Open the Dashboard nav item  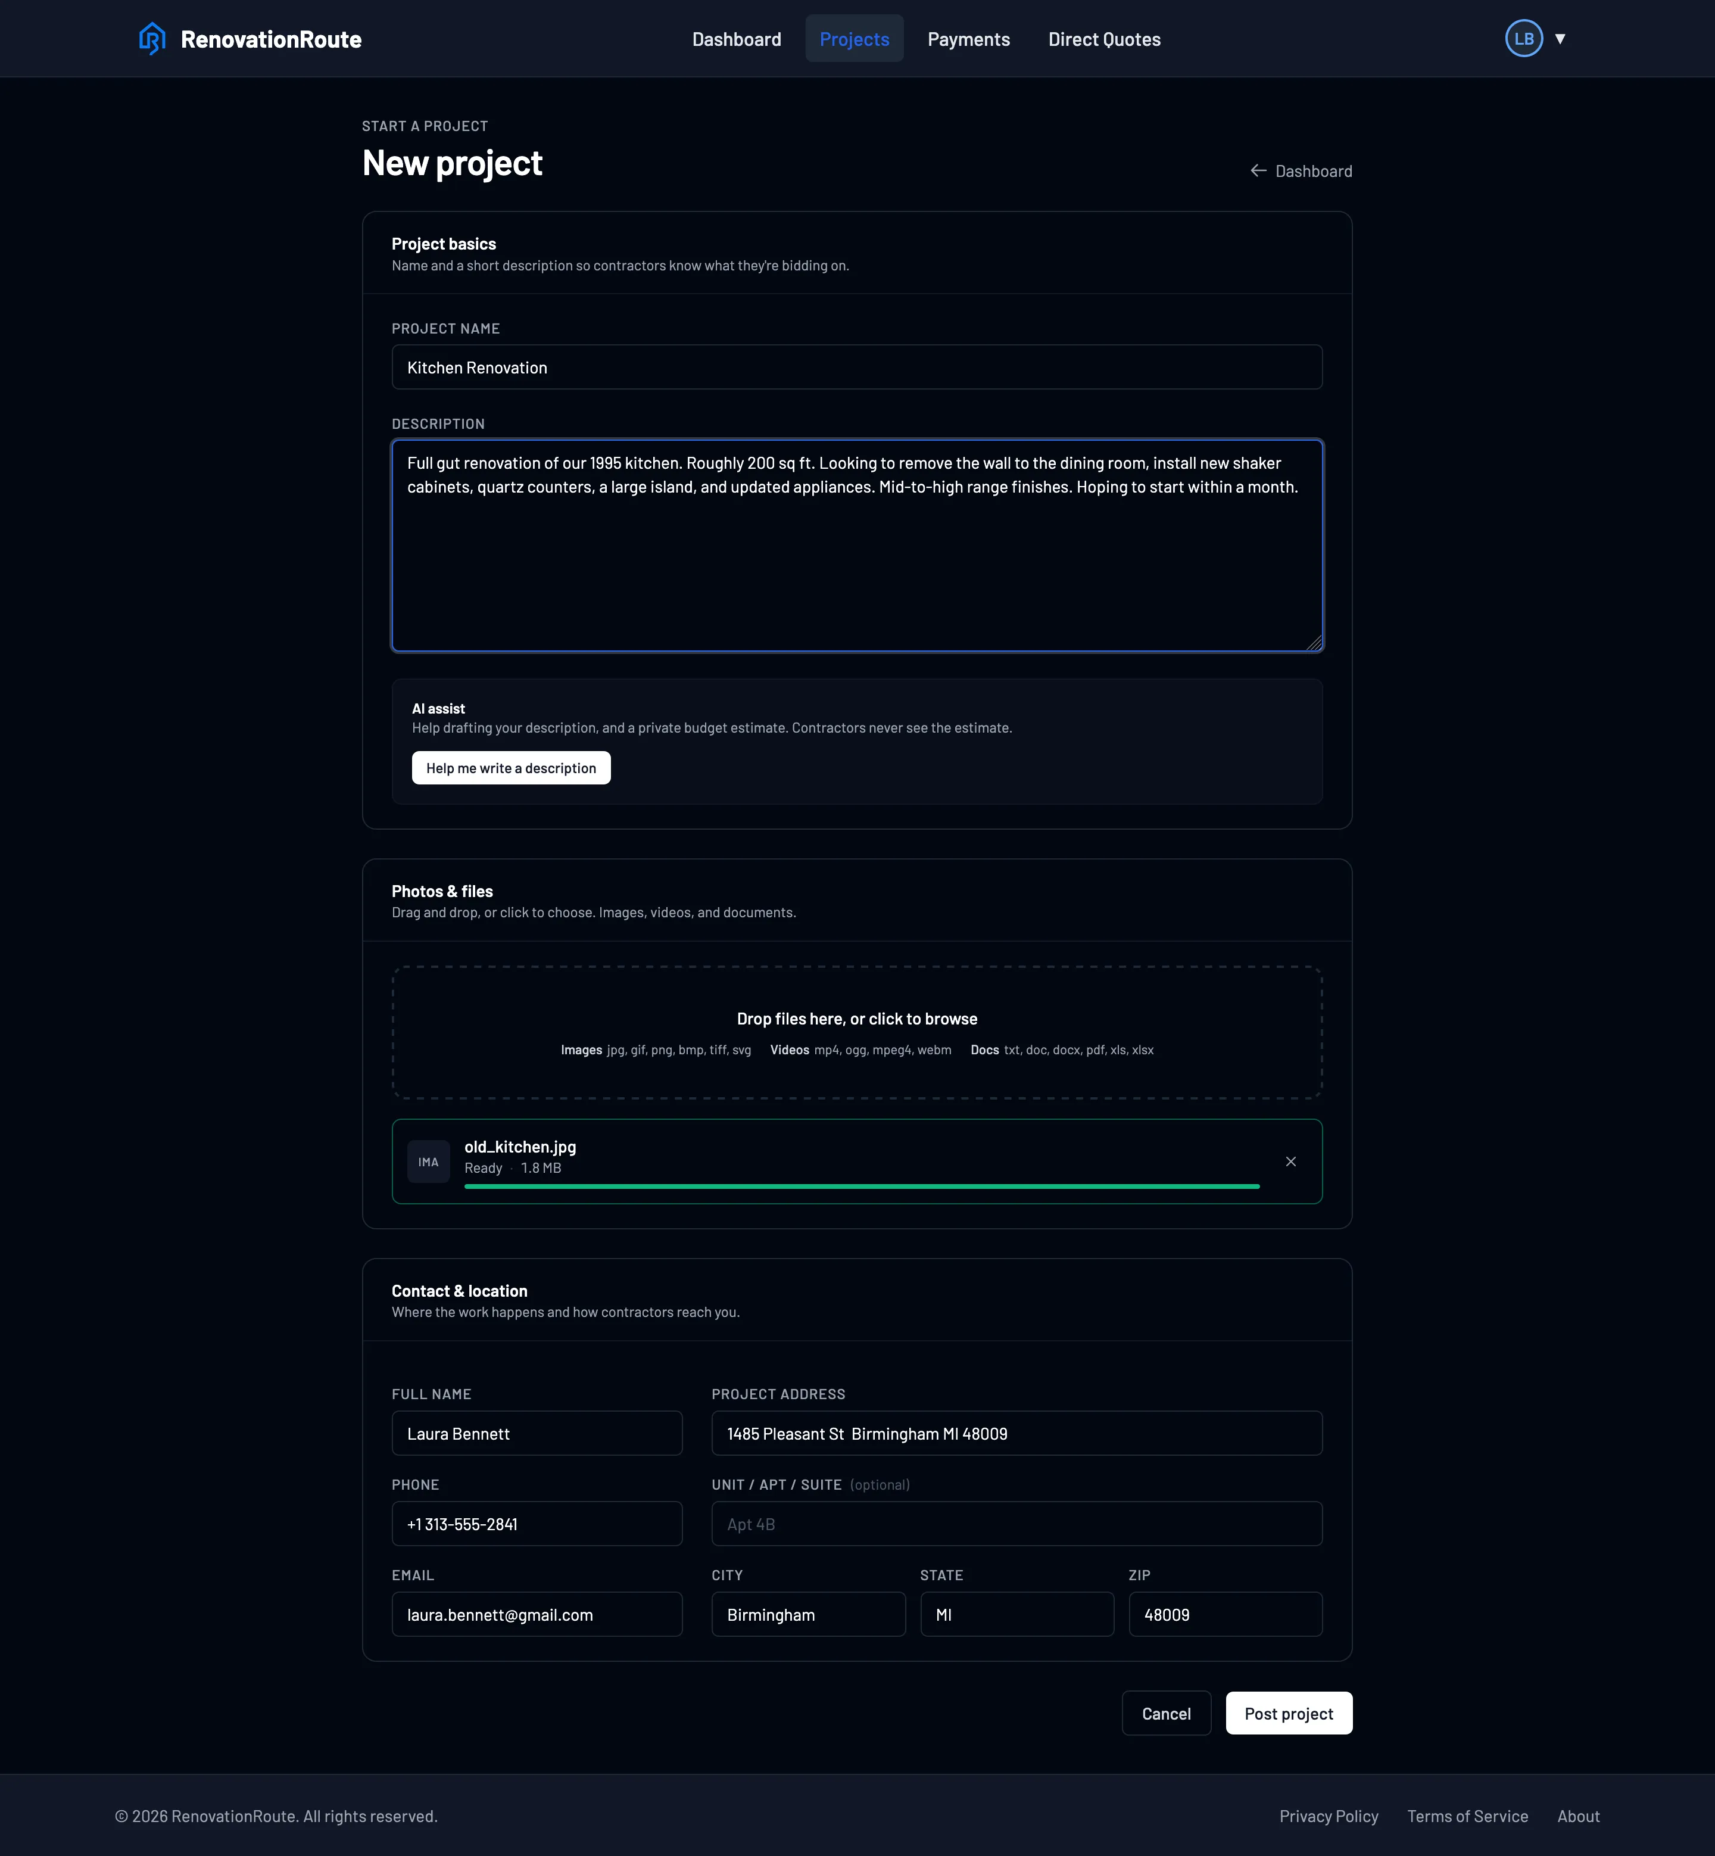736,39
